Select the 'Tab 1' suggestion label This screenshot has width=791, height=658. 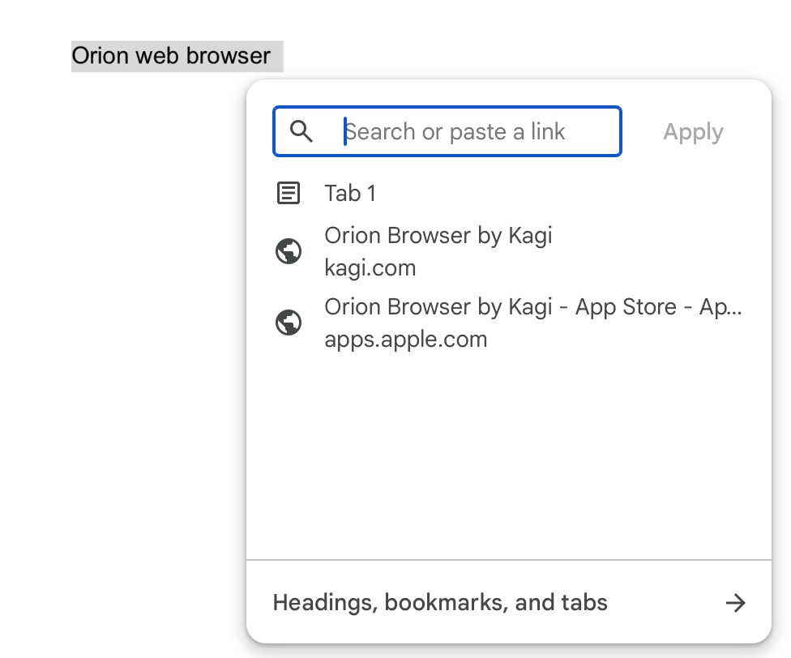click(350, 193)
